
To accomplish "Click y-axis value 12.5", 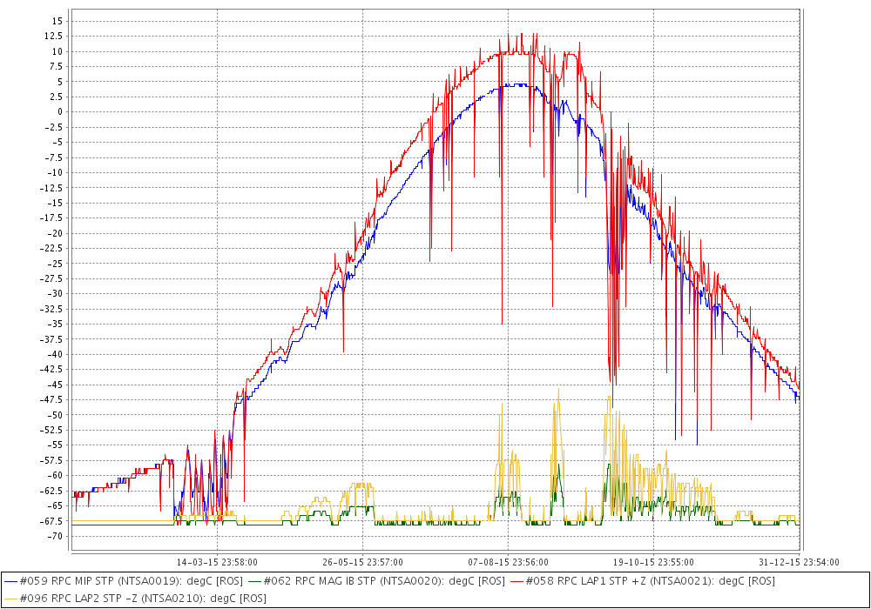I will click(53, 36).
